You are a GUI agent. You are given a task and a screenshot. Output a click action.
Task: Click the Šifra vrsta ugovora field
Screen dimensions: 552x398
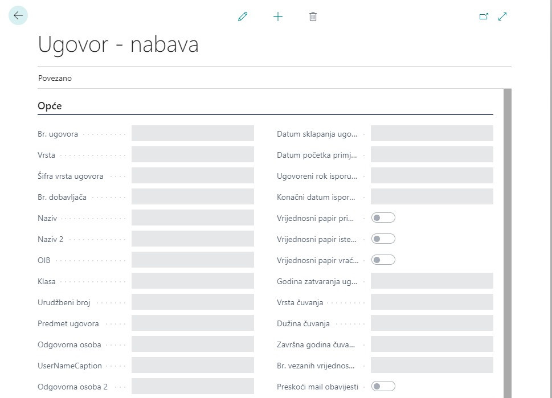[x=193, y=175]
